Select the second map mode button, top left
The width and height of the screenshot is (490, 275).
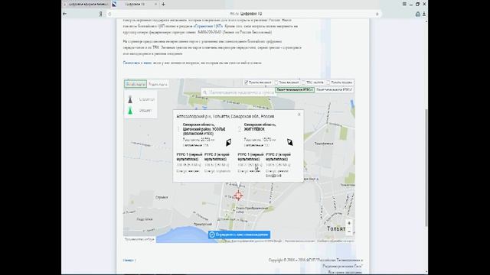tap(158, 84)
